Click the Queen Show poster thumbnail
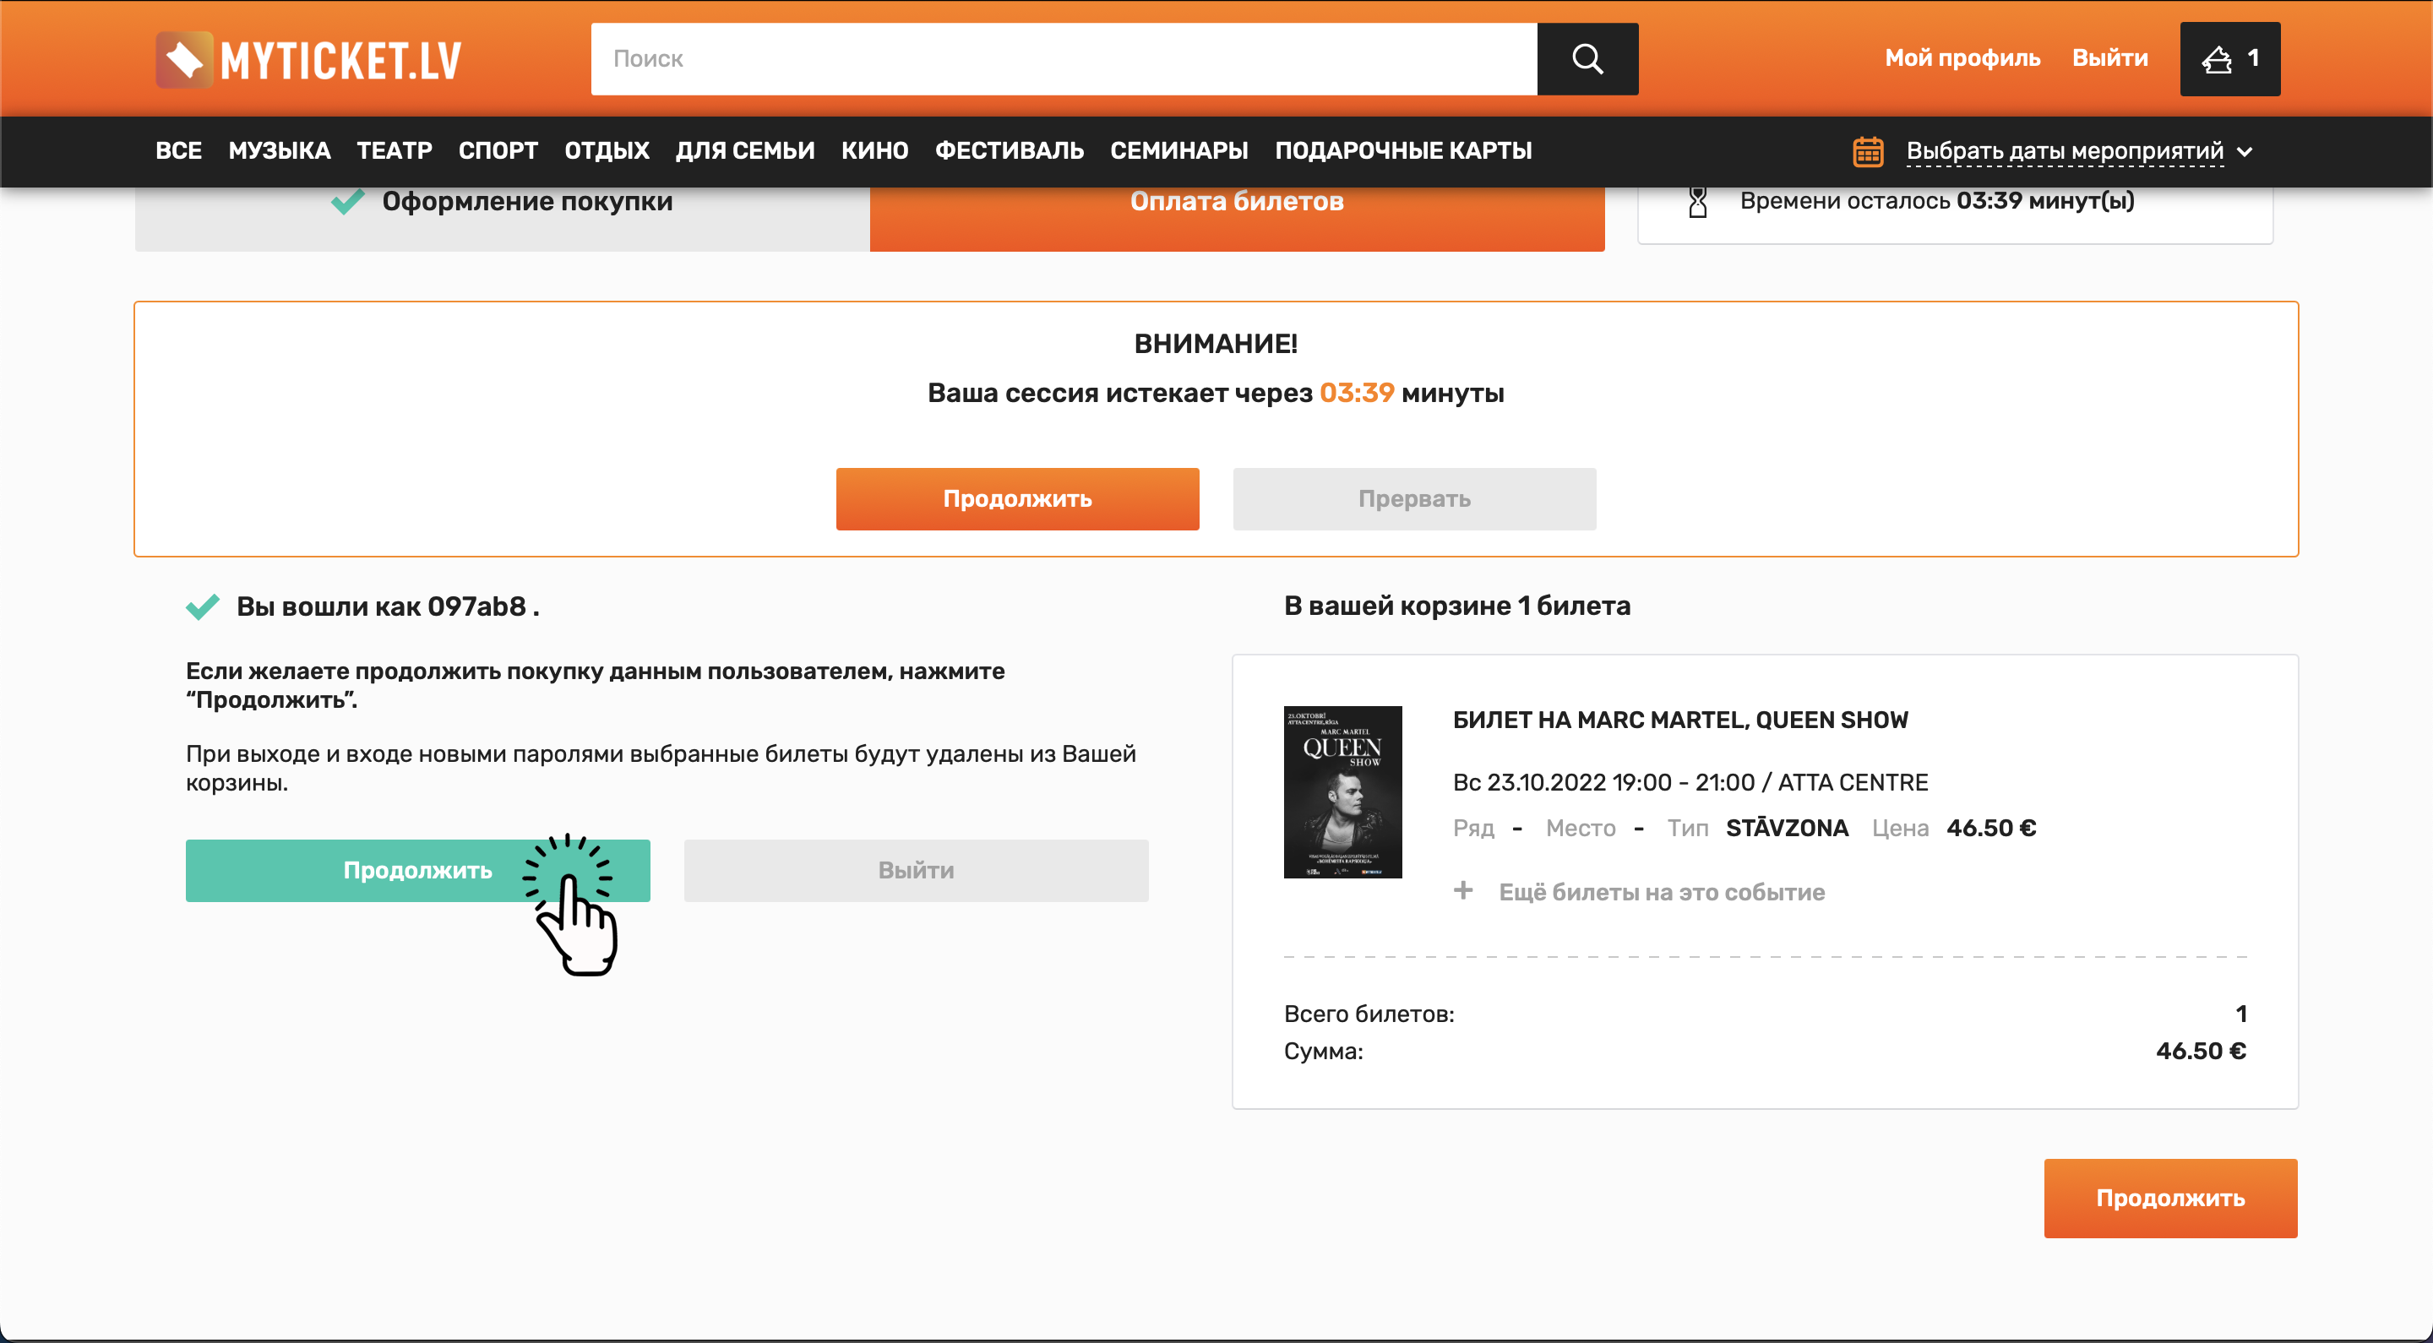Viewport: 2433px width, 1343px height. (x=1342, y=791)
